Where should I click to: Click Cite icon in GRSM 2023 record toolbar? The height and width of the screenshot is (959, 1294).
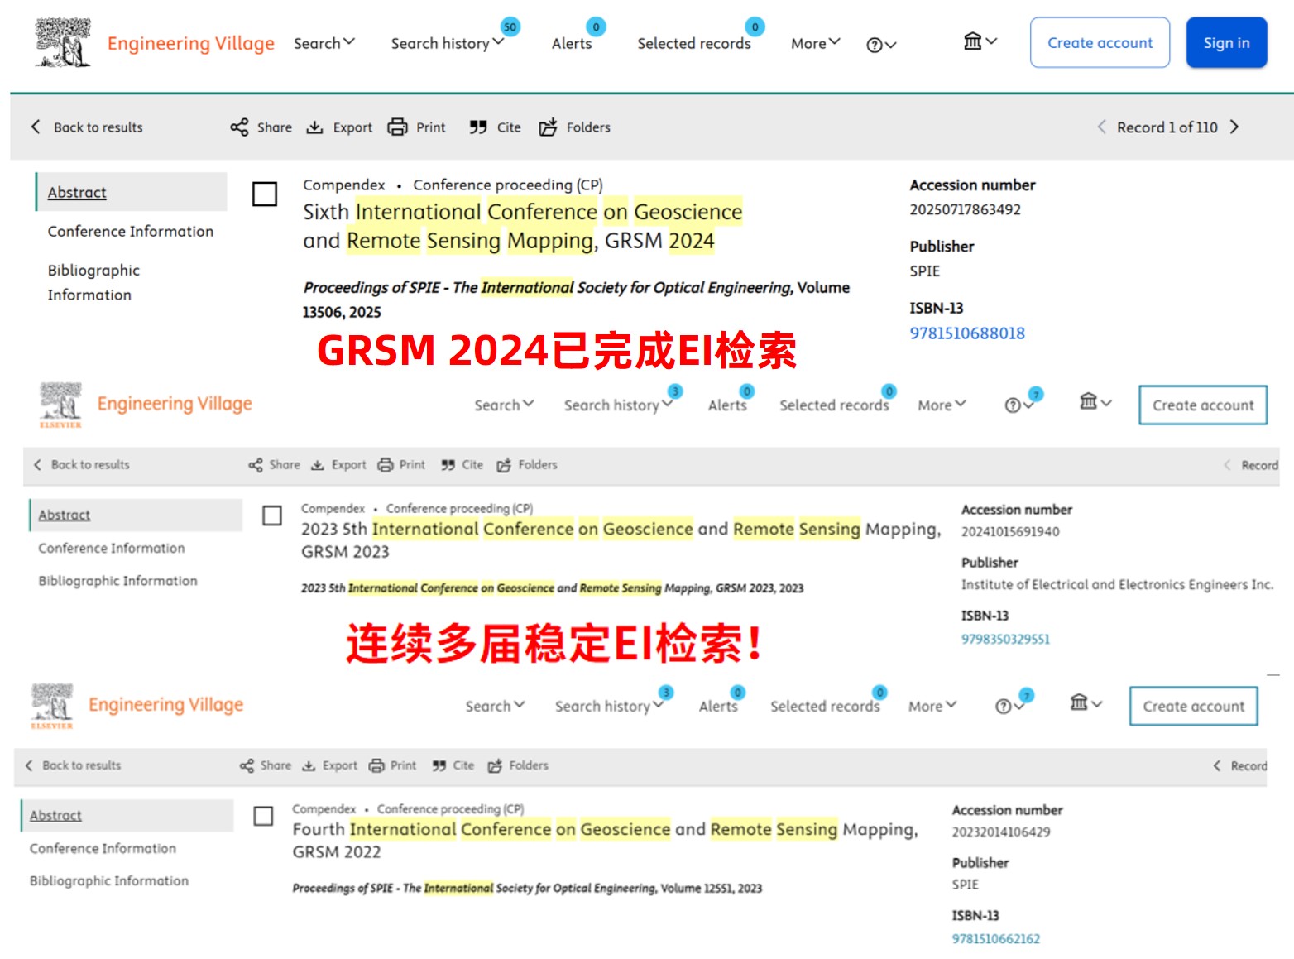[448, 465]
